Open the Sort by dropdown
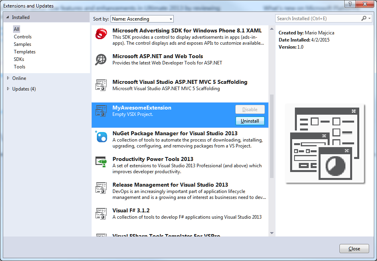 142,19
